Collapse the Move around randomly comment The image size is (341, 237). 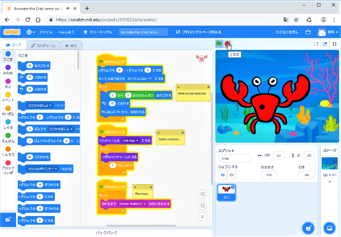[x=178, y=87]
